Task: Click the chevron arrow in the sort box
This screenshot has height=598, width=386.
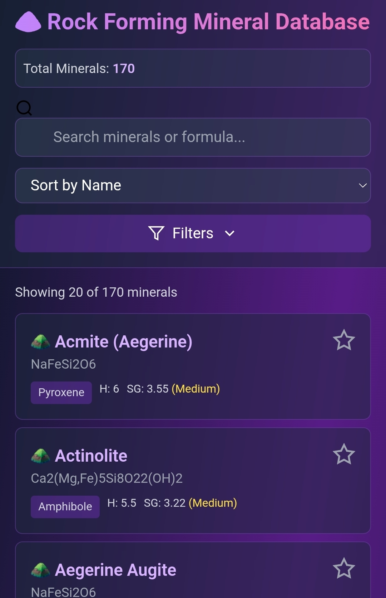Action: click(x=363, y=185)
